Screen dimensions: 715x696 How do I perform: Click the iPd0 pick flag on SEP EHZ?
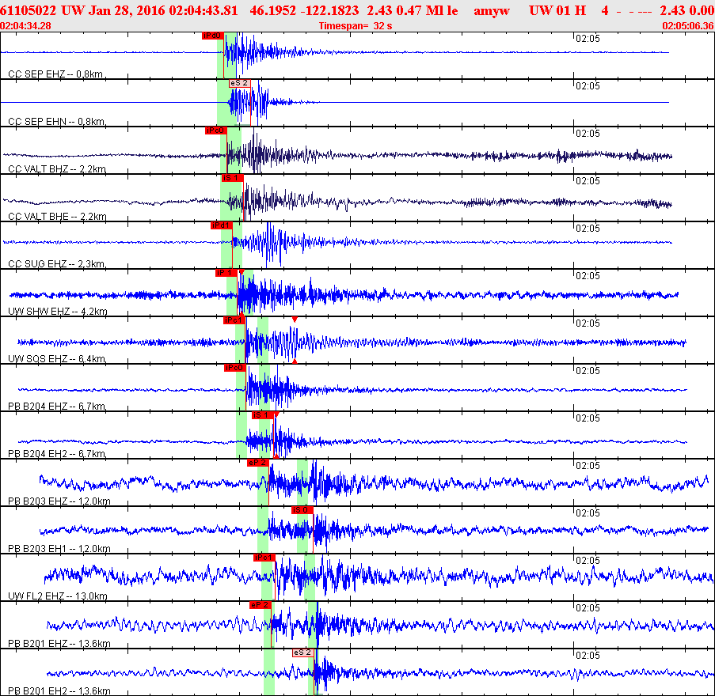point(212,36)
